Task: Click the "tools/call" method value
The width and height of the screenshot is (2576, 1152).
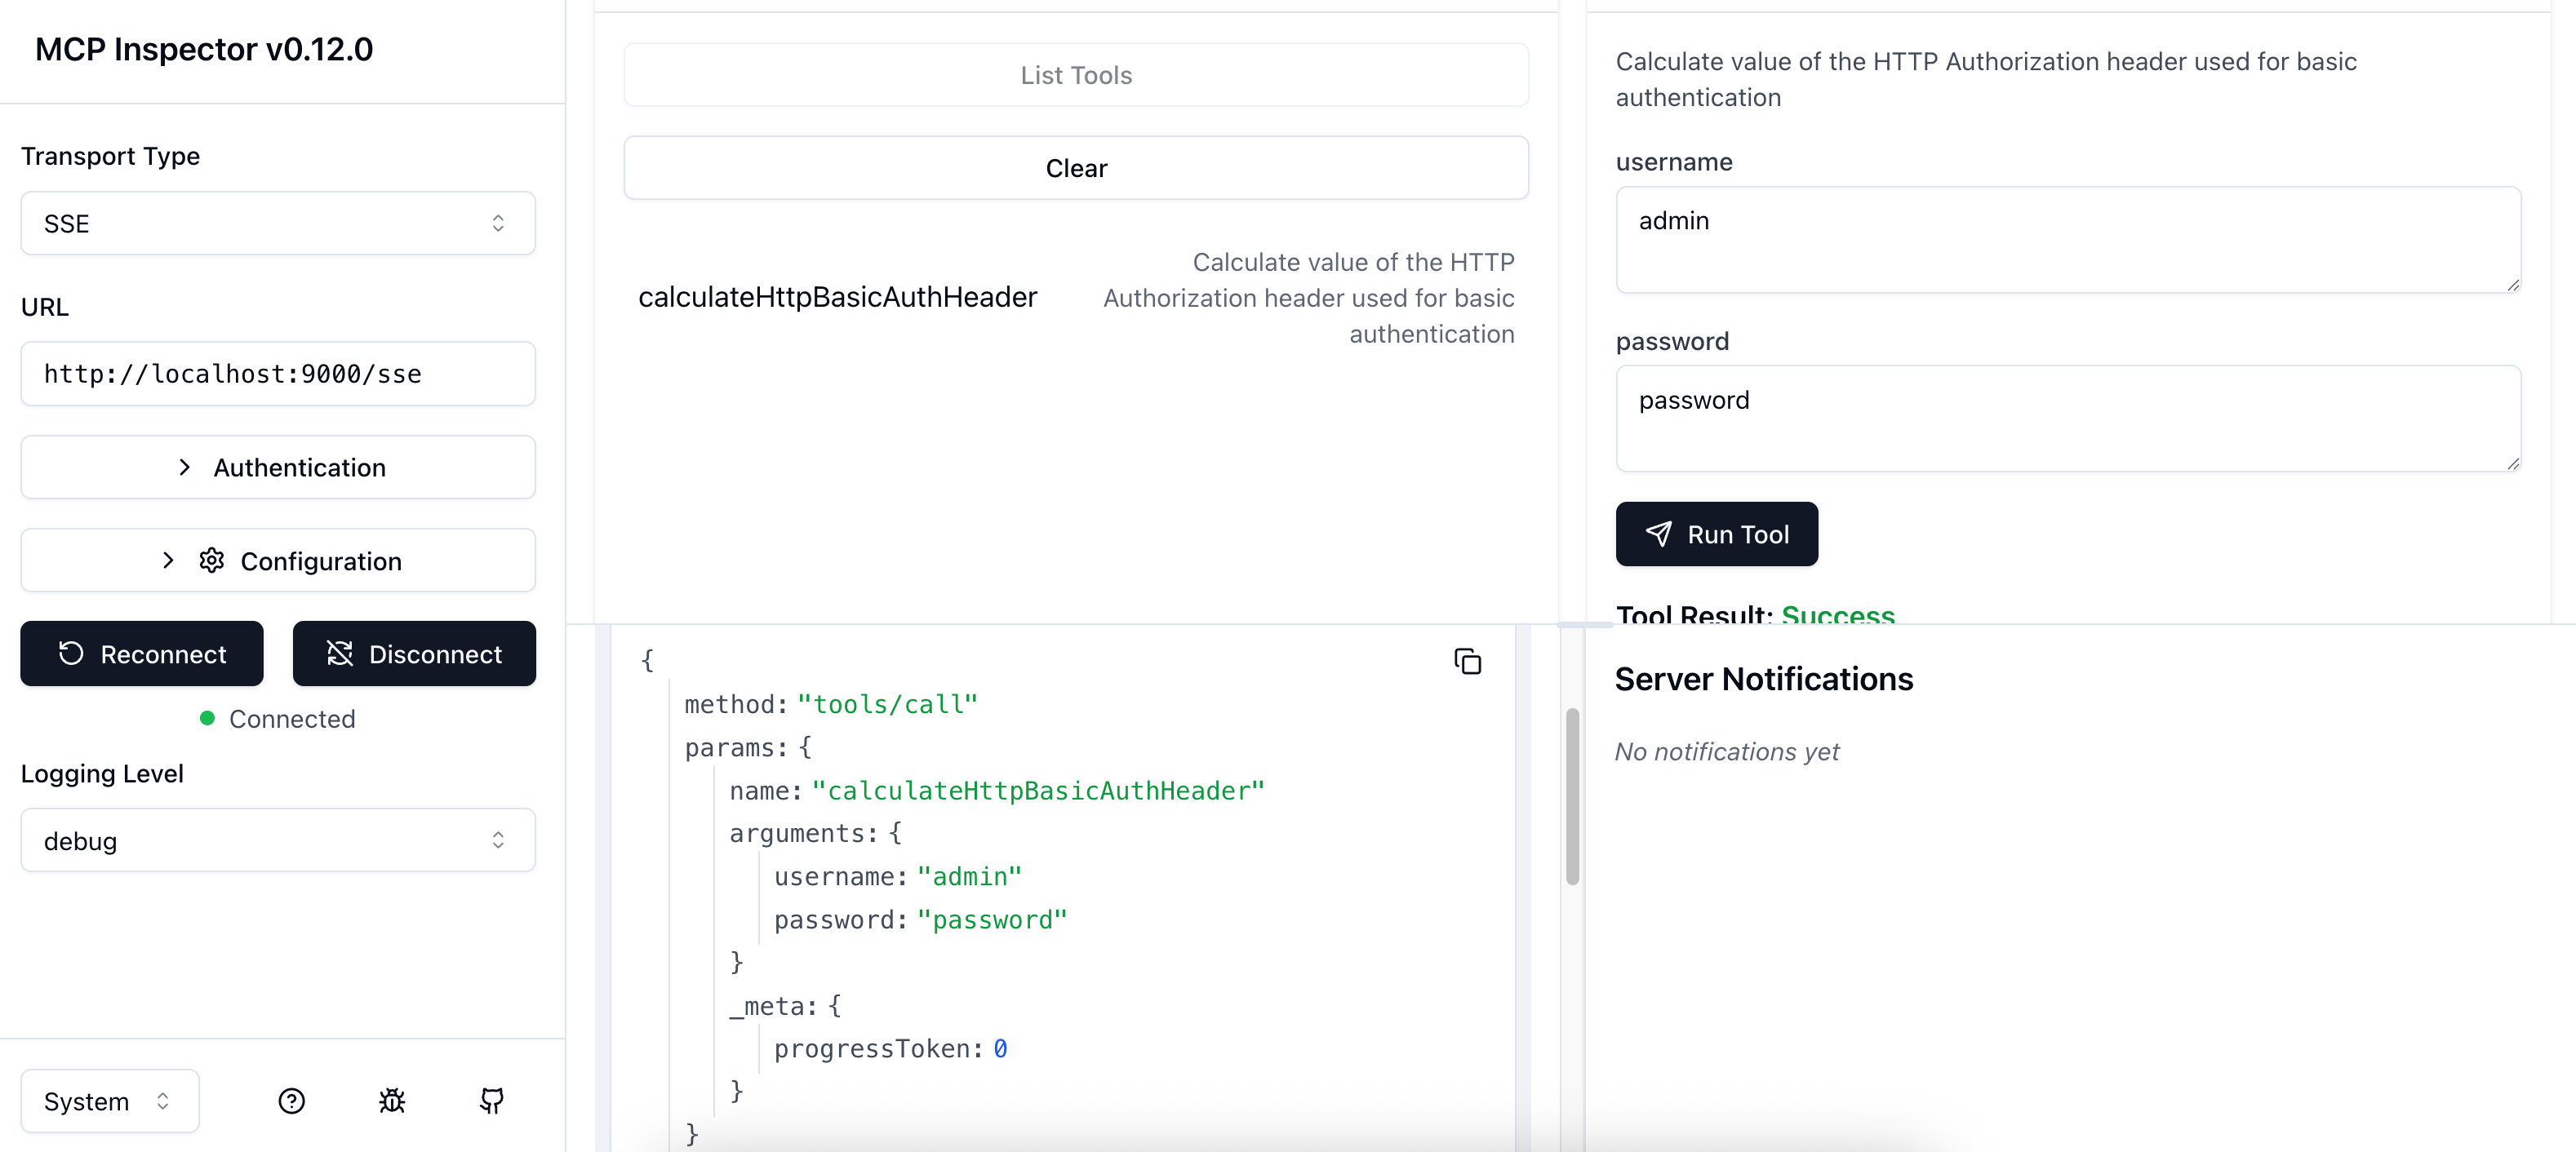Action: tap(887, 704)
